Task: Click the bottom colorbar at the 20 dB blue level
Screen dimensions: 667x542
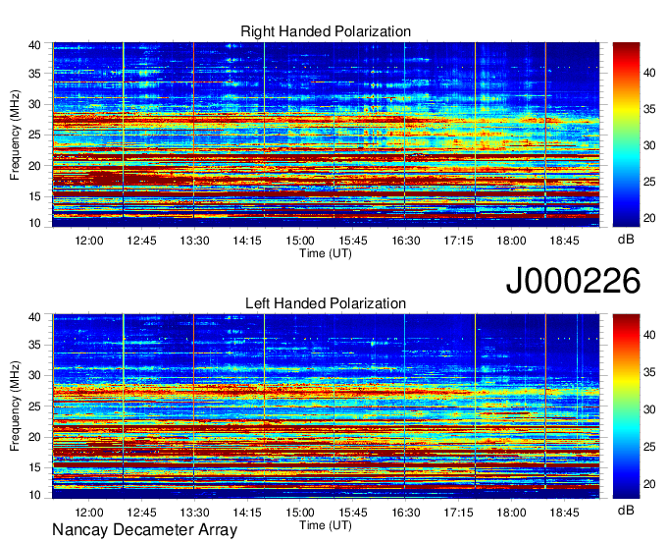Action: [626, 484]
